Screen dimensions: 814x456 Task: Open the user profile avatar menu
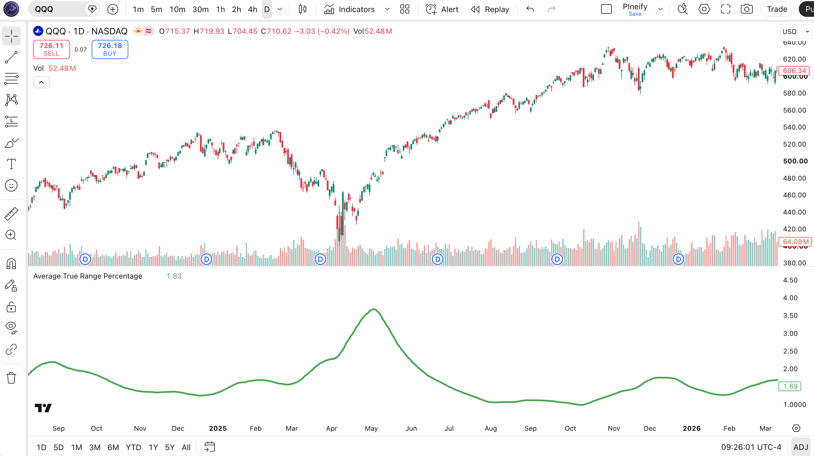point(11,9)
